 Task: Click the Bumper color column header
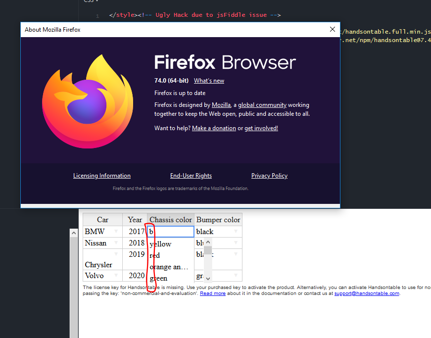[218, 220]
